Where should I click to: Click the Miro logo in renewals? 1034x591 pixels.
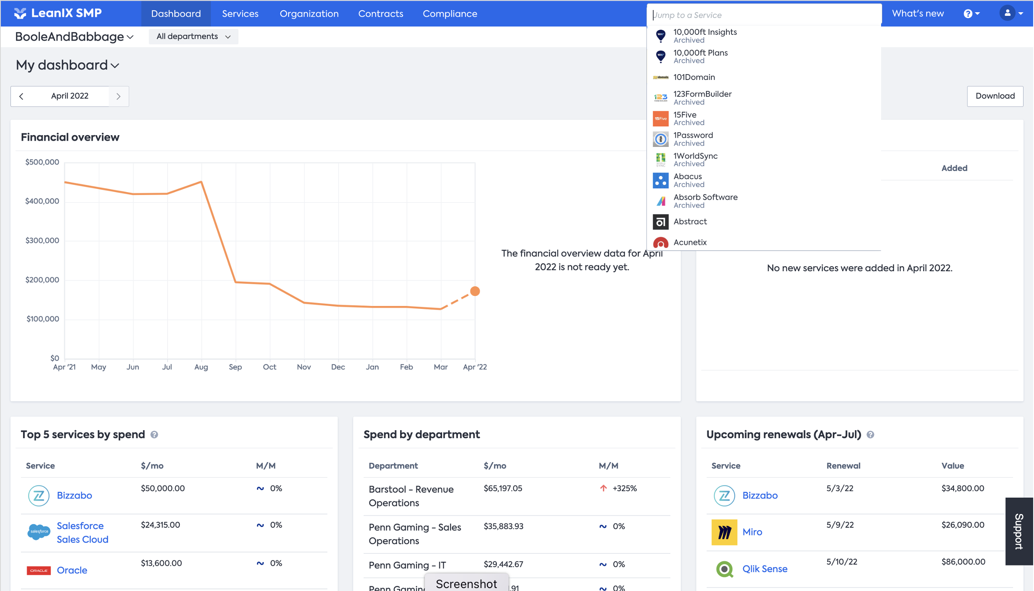(x=724, y=532)
